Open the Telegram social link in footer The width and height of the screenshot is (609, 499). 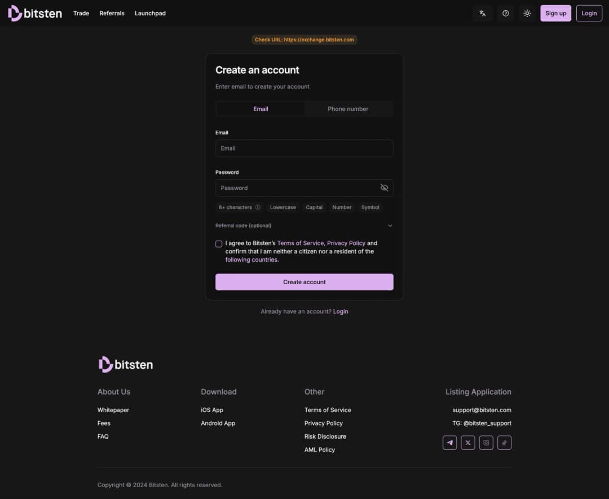tap(450, 443)
